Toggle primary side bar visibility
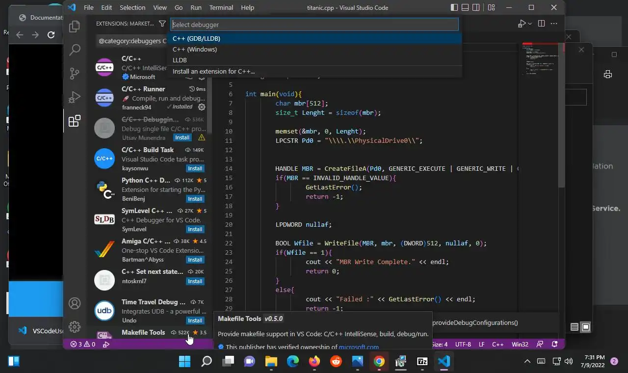 coord(454,7)
